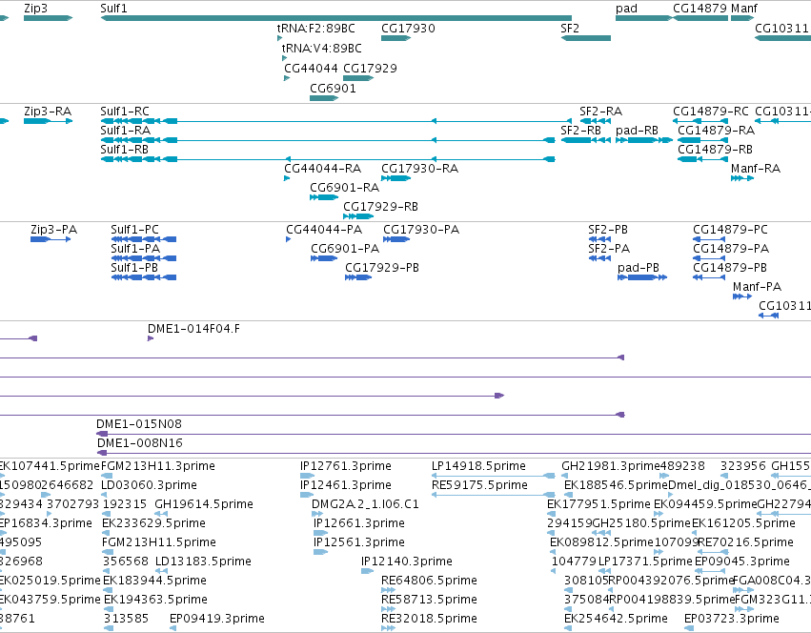This screenshot has height=633, width=811.
Task: Click CG17930-RA transcript glyph
Action: point(395,178)
